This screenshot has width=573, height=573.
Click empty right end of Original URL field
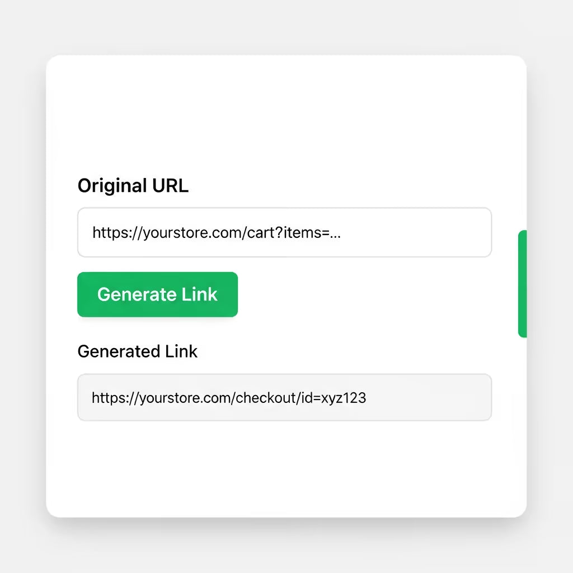(436, 233)
